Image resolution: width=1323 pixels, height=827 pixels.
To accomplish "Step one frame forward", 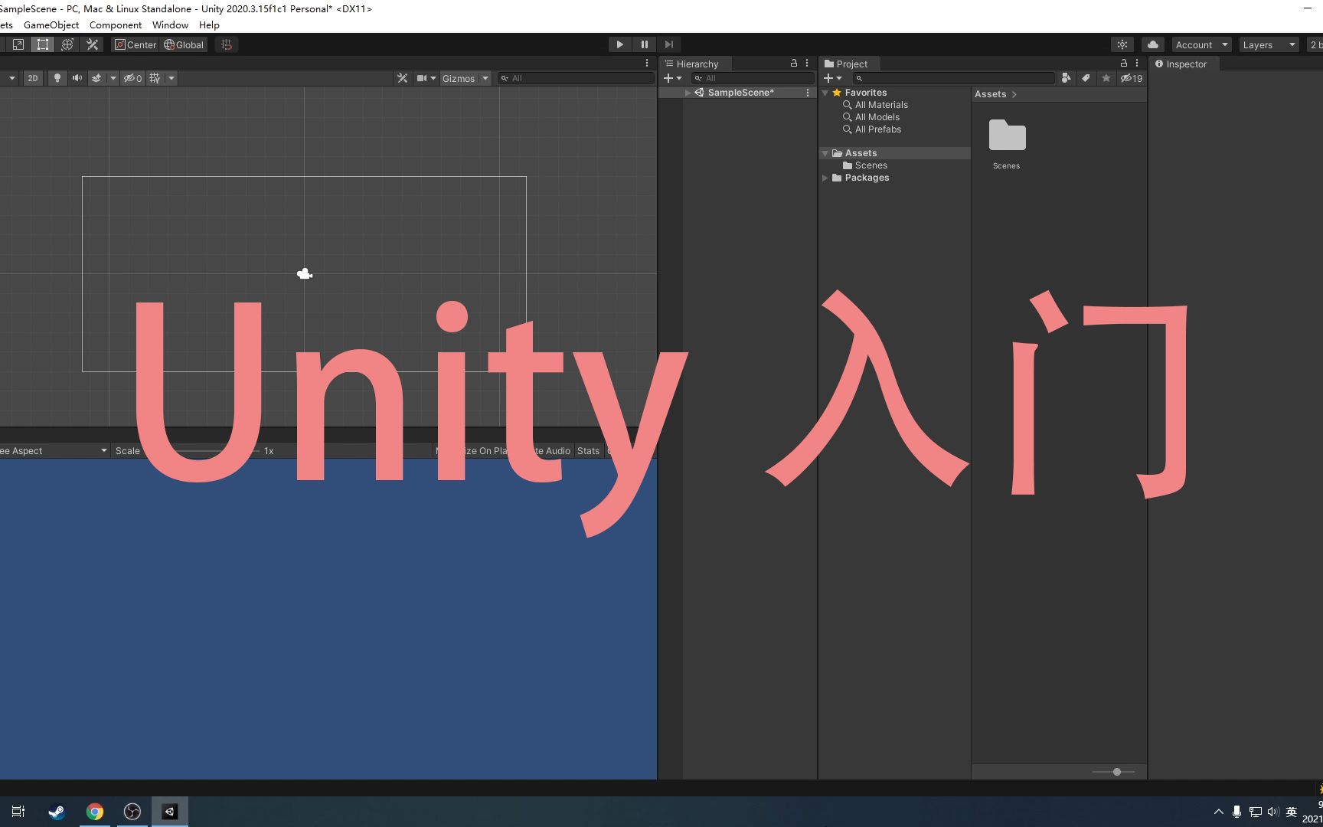I will [668, 44].
